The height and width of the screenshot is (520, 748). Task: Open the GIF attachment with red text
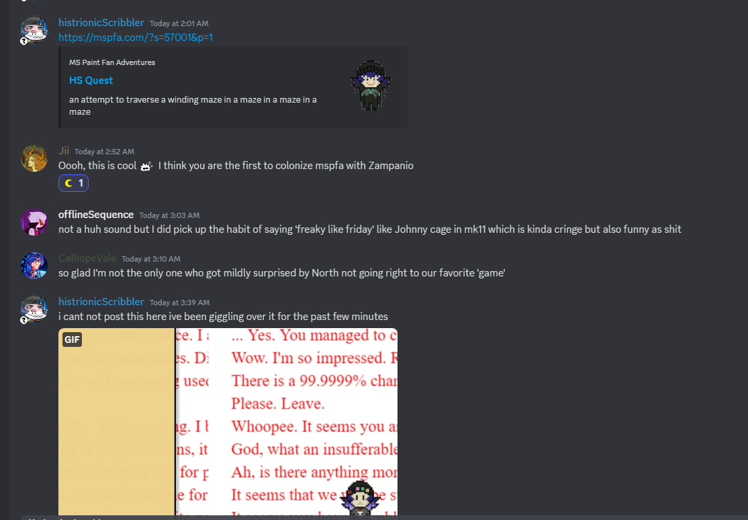click(228, 422)
